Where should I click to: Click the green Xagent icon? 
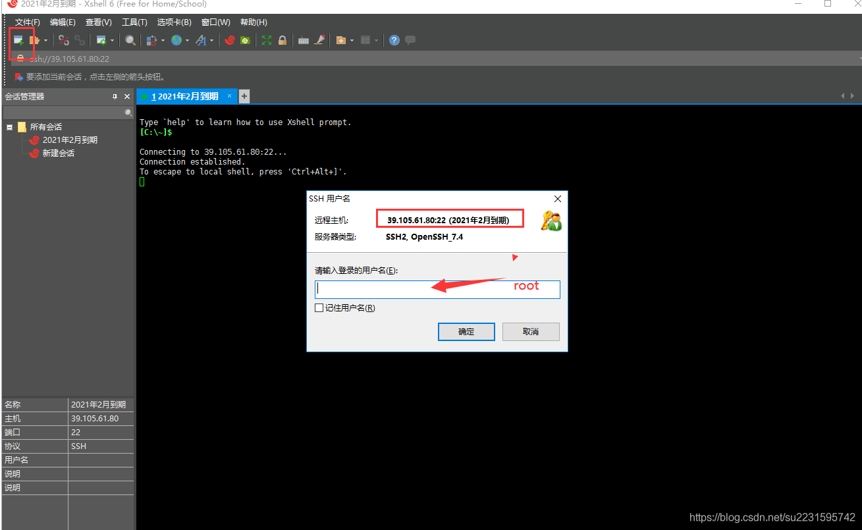245,40
